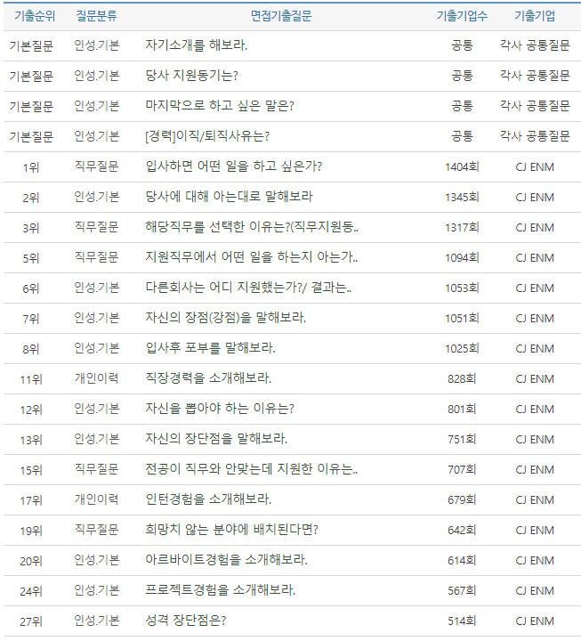Click the 면접기출질문 column header
The width and height of the screenshot is (581, 641).
point(281,16)
